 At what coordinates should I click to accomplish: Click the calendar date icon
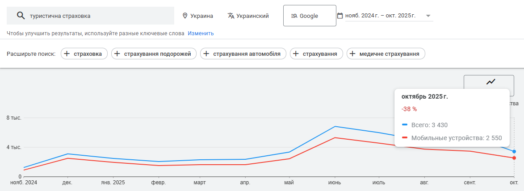[x=340, y=16]
